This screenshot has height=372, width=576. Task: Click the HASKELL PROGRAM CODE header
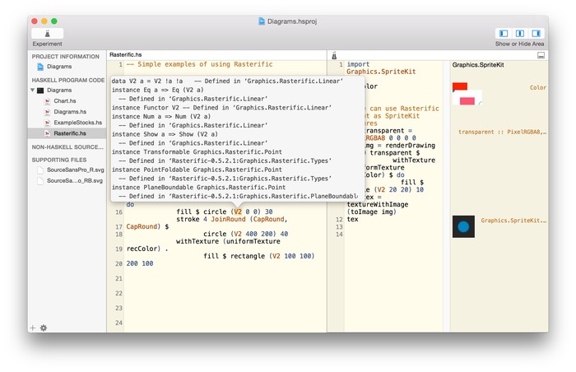[68, 80]
